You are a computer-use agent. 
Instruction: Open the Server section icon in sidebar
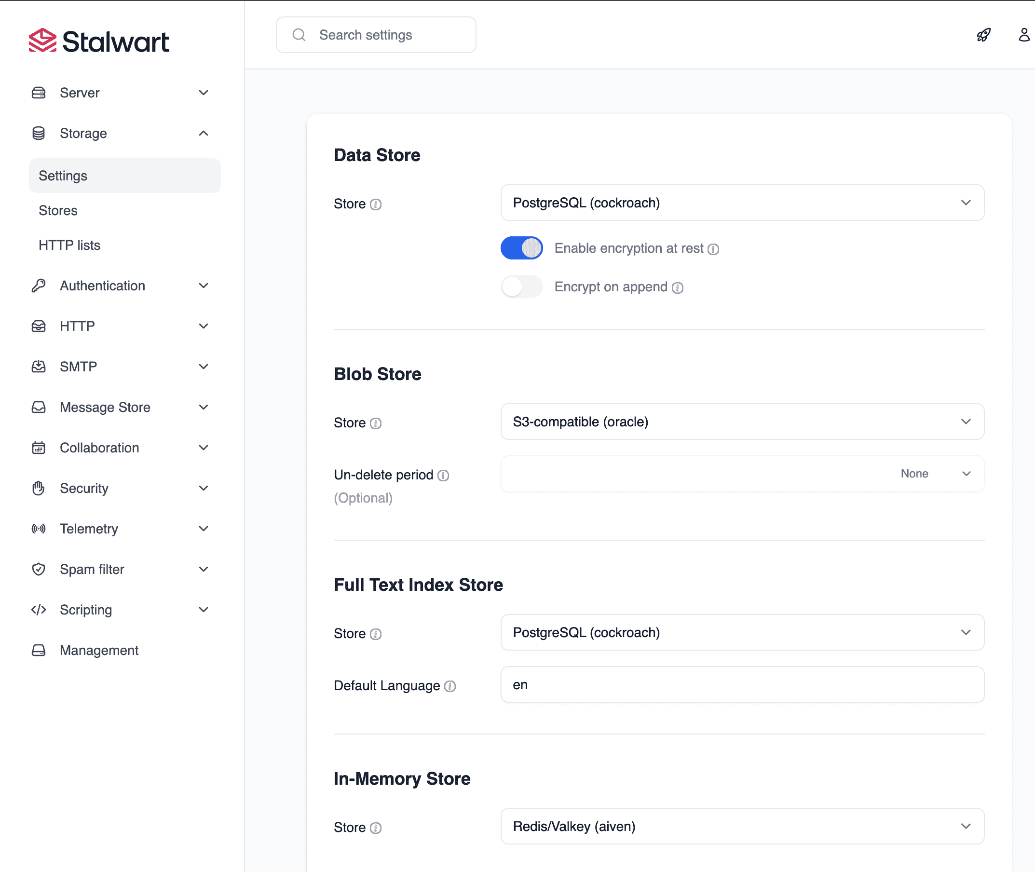coord(39,93)
